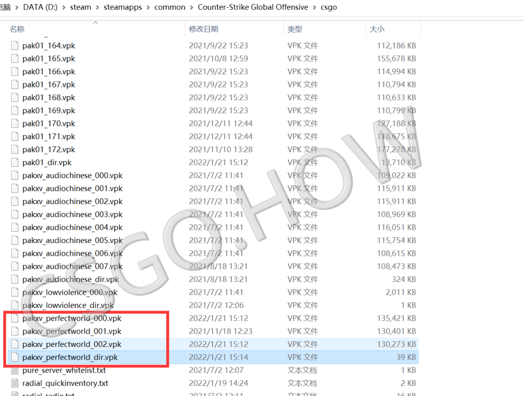The width and height of the screenshot is (524, 396).
Task: Click the icon of pakxv_audiochinese_006.vpk
Action: 15,253
